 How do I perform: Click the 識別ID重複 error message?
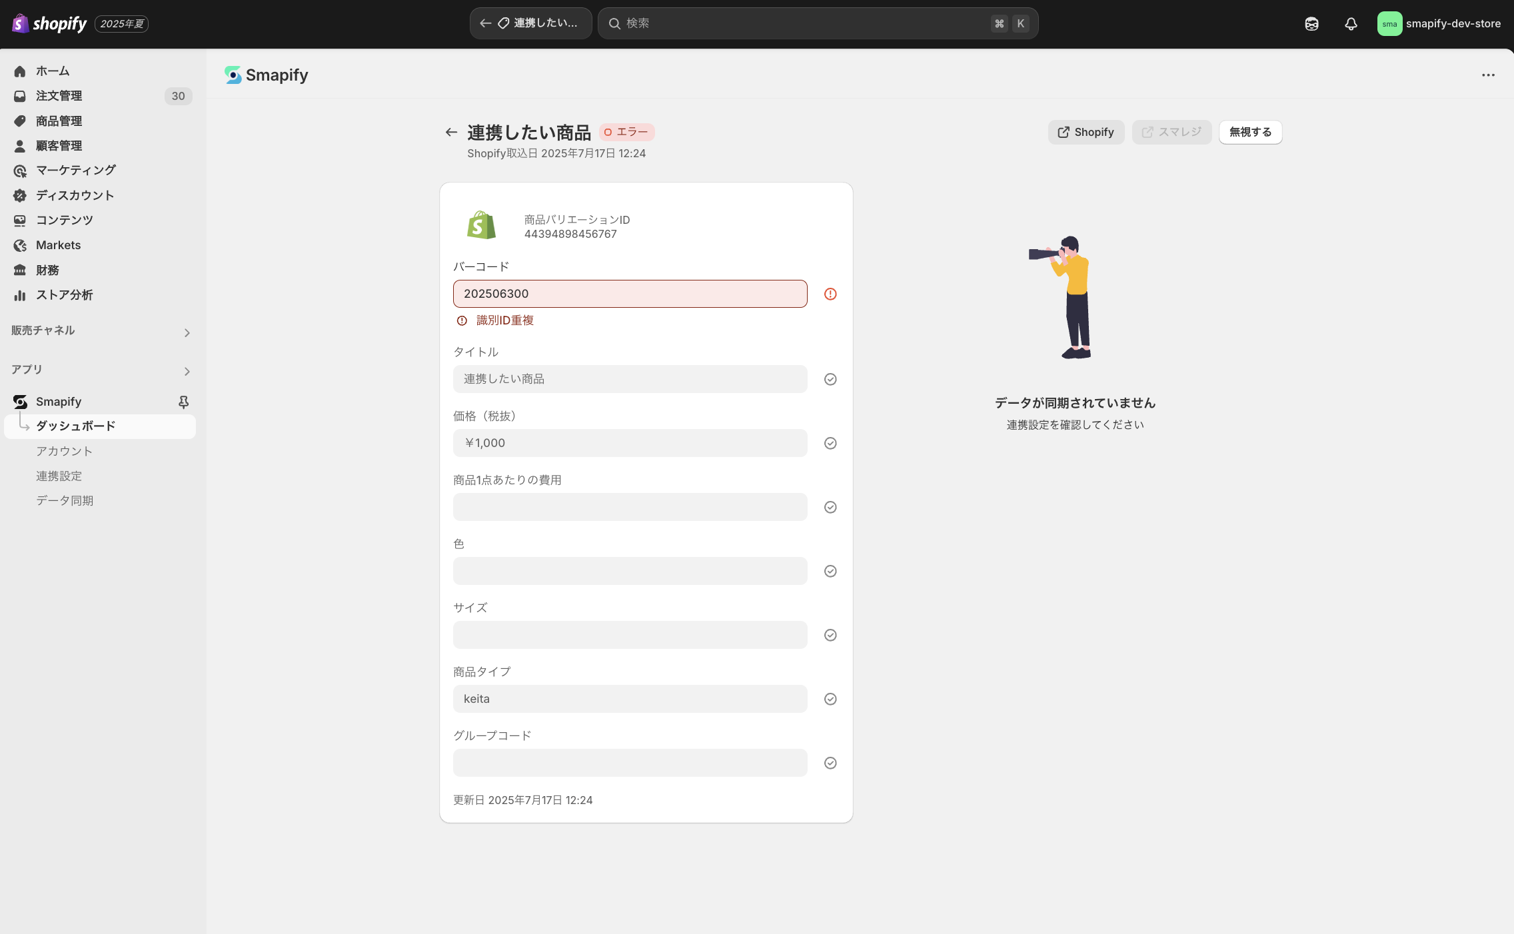click(x=504, y=320)
